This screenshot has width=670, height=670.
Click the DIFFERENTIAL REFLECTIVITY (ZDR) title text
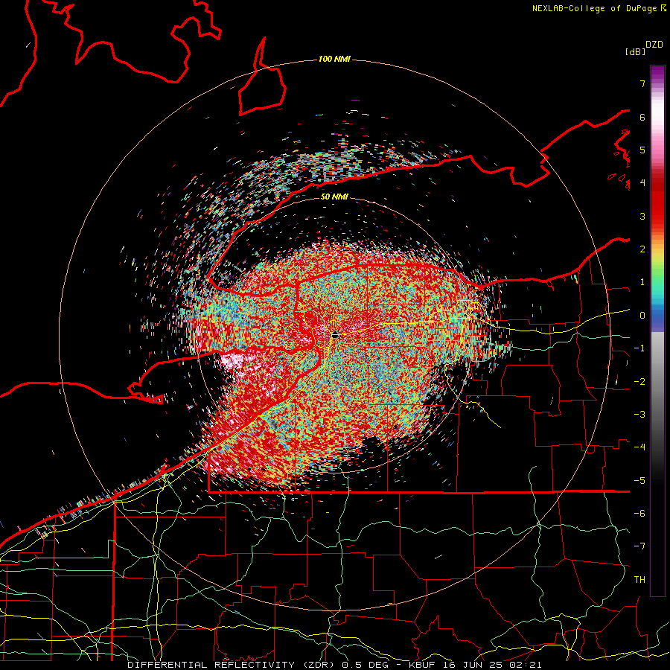click(232, 665)
